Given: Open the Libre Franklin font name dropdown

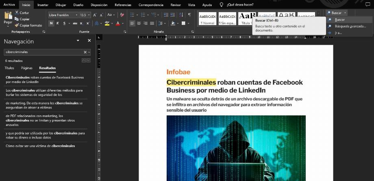Looking at the screenshot, I should [x=76, y=15].
